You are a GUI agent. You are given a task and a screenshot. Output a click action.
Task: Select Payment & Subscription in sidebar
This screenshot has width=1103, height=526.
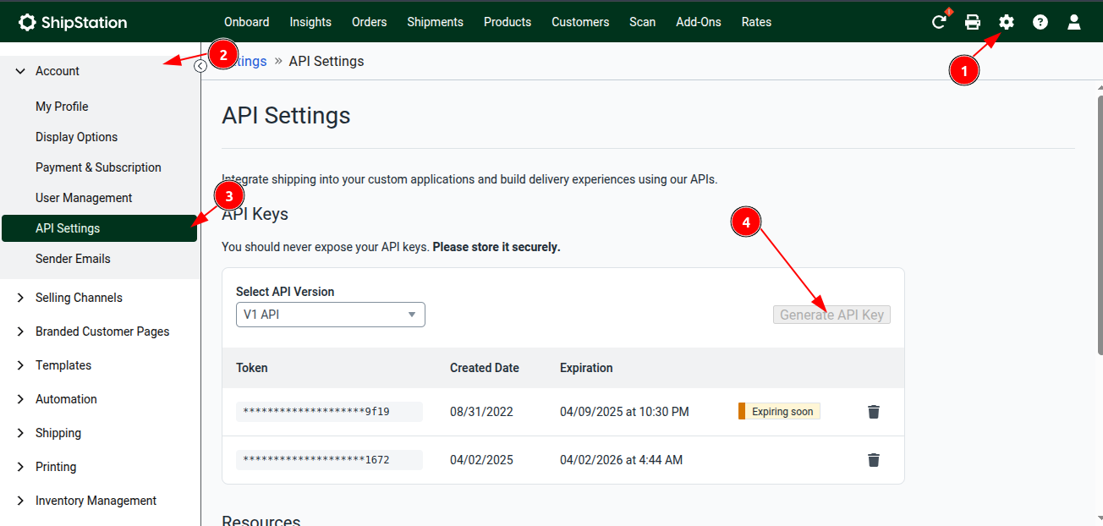[x=98, y=167]
